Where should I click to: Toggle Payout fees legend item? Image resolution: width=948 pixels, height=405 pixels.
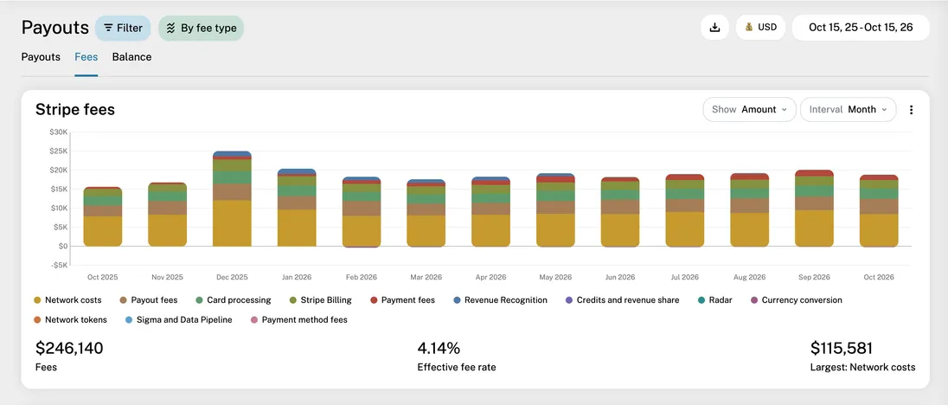point(149,299)
